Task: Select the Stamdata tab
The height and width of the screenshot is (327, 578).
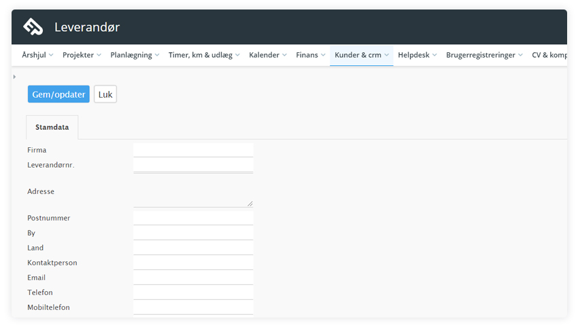Action: [x=52, y=128]
